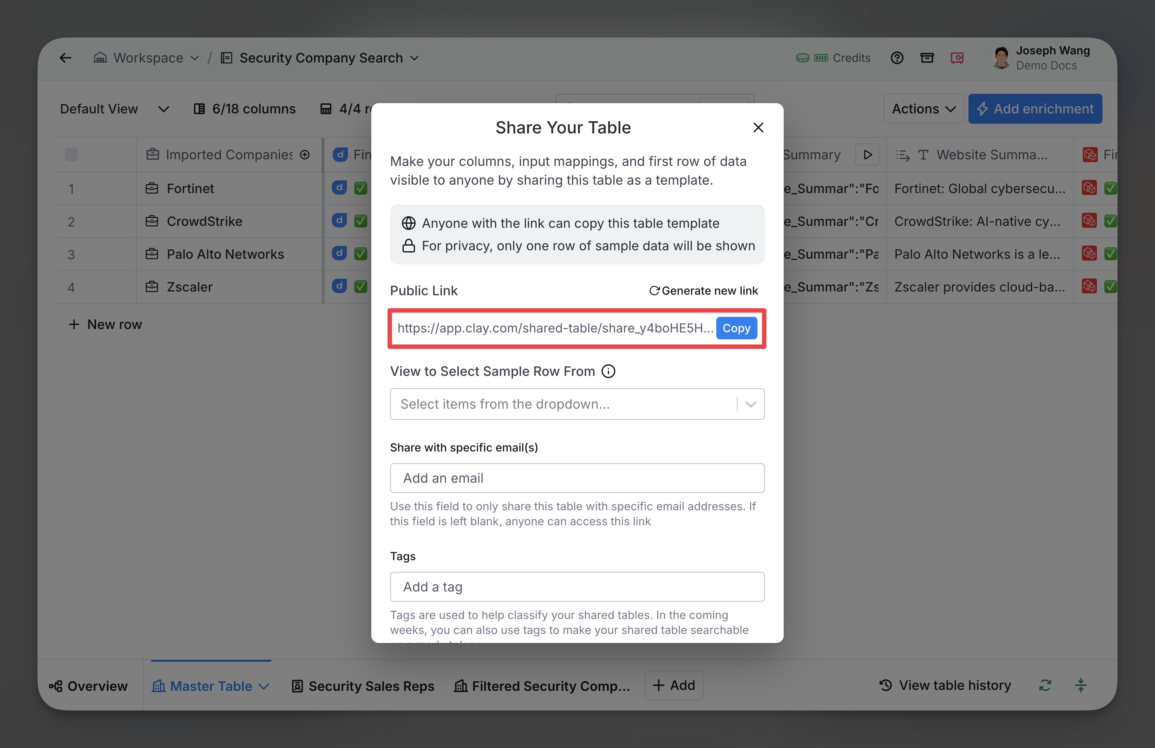1155x748 pixels.
Task: Toggle the green checkbox in Zscaler row
Action: point(361,287)
